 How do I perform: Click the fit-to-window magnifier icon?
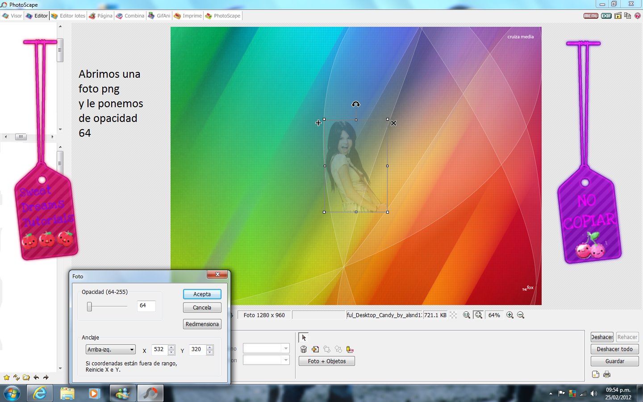point(479,315)
